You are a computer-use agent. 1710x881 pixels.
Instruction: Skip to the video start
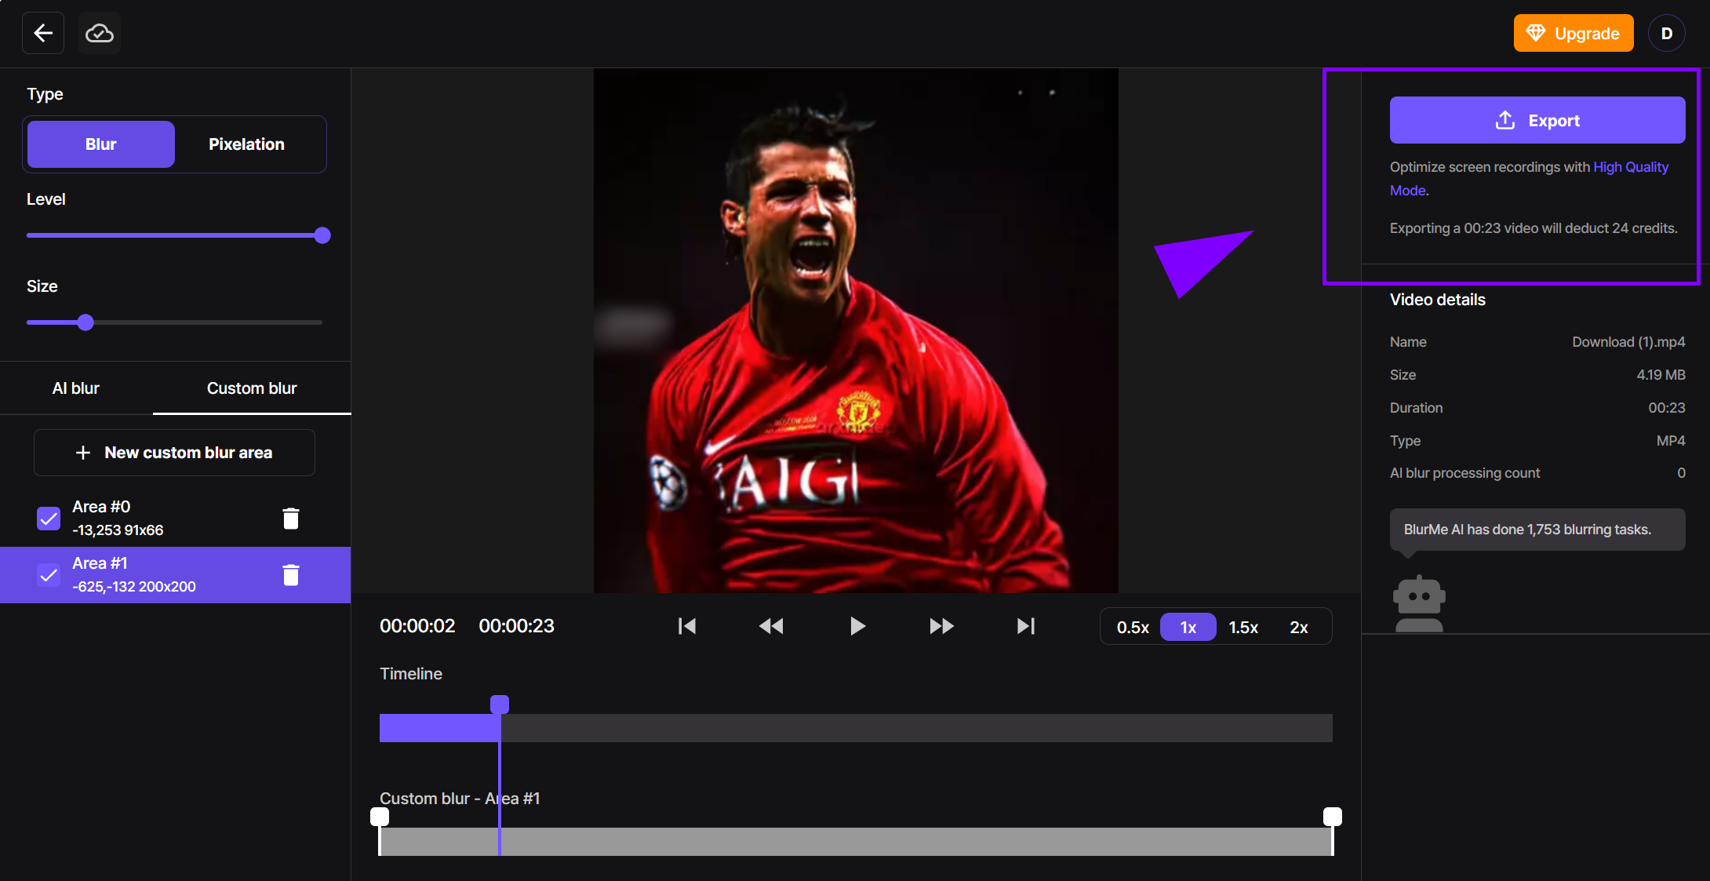click(x=686, y=626)
